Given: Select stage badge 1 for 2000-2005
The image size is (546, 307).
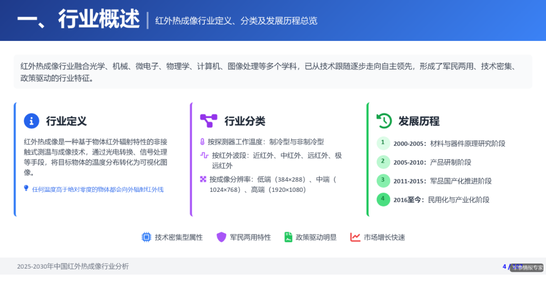Looking at the screenshot, I should tap(383, 143).
